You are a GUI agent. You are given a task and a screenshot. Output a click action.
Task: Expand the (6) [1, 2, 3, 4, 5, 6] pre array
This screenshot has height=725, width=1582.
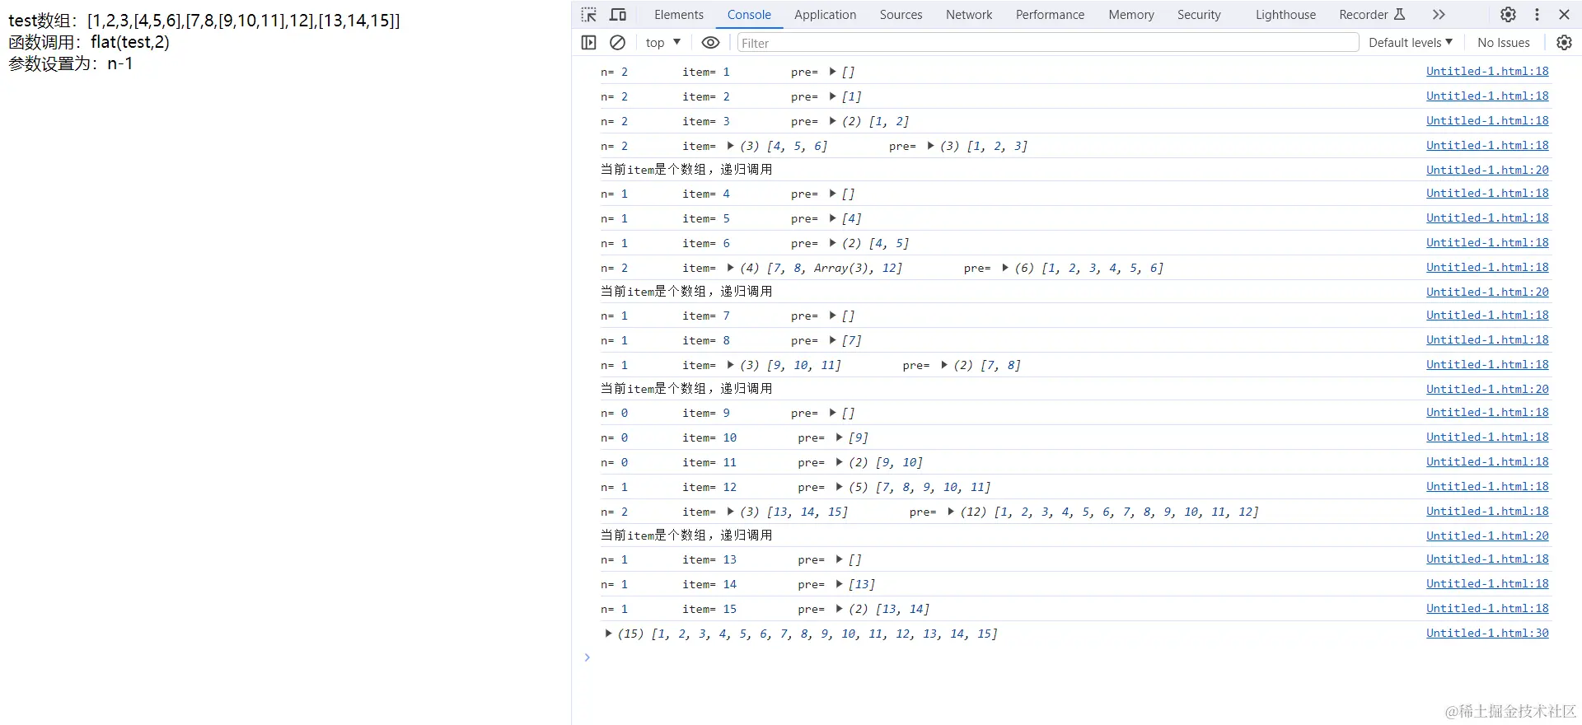coord(1006,268)
